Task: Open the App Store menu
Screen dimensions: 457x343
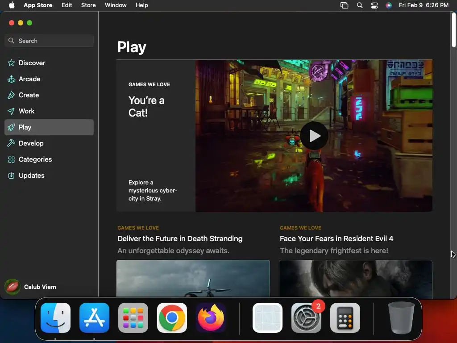Action: (x=38, y=5)
